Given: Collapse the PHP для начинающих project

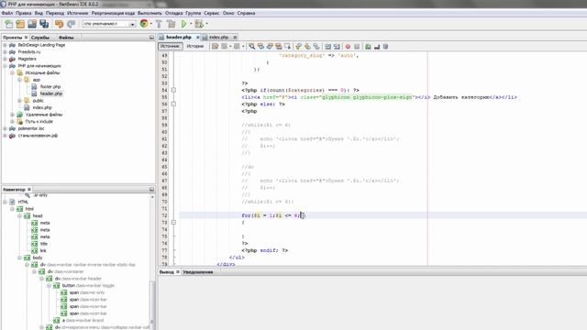Looking at the screenshot, I should pyautogui.click(x=6, y=66).
